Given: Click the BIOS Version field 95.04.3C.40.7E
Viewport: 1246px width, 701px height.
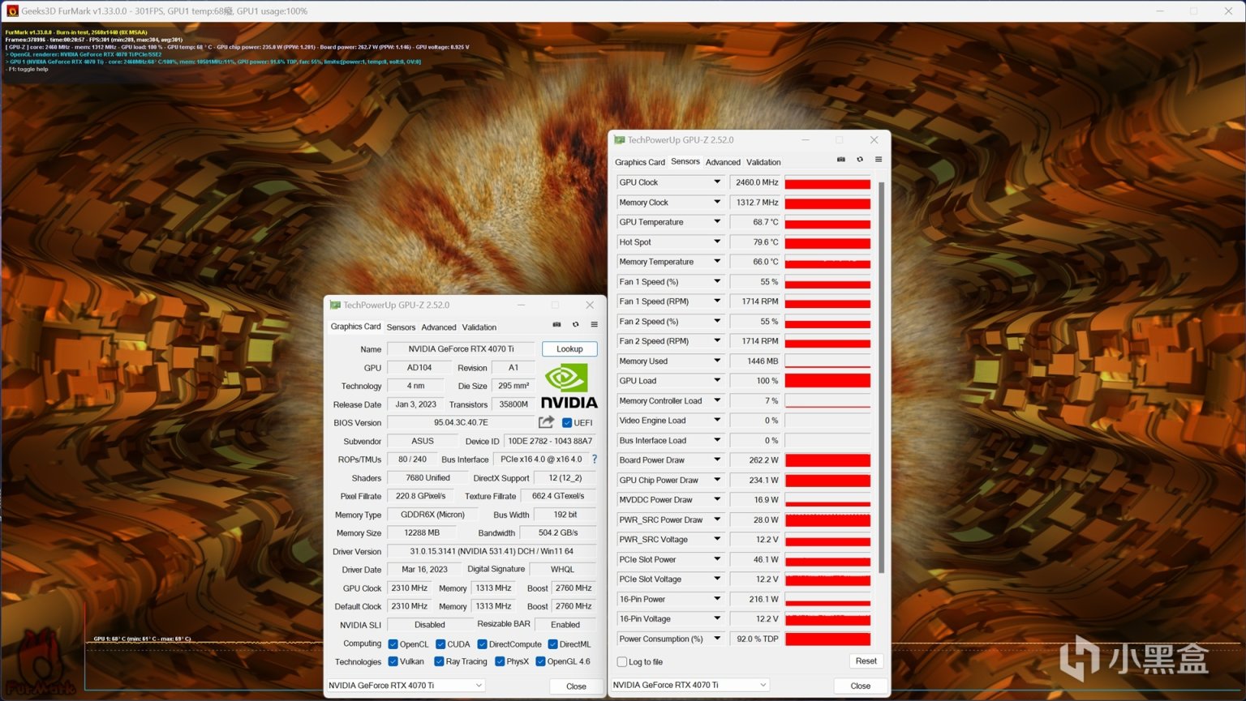Looking at the screenshot, I should pos(461,422).
